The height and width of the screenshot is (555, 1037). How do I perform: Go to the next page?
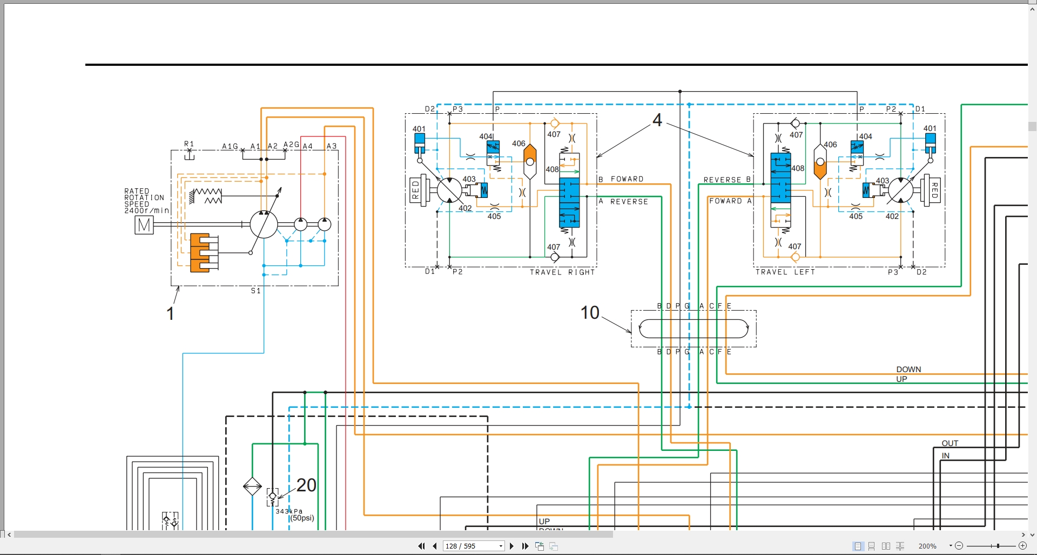511,546
